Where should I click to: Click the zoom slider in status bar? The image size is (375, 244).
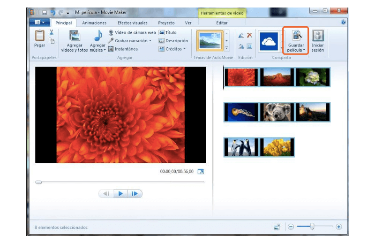[312, 227]
